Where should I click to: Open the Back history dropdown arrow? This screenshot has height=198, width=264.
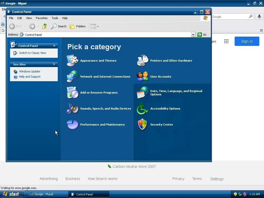pos(25,26)
